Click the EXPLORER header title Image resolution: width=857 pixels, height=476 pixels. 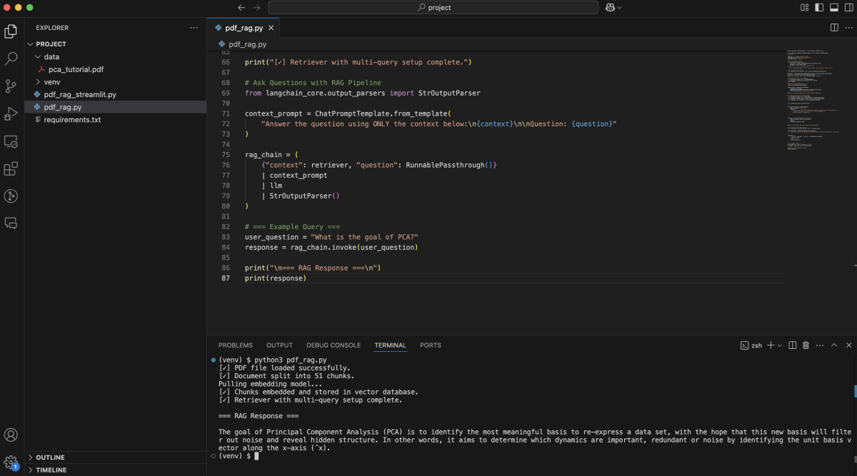(52, 28)
